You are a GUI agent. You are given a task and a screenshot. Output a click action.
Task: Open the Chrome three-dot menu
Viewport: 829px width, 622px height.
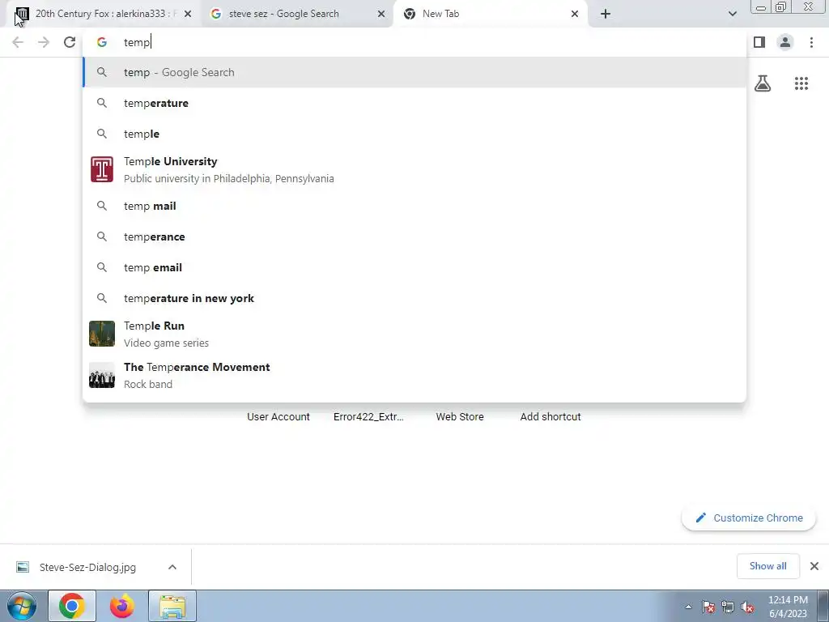pos(811,42)
